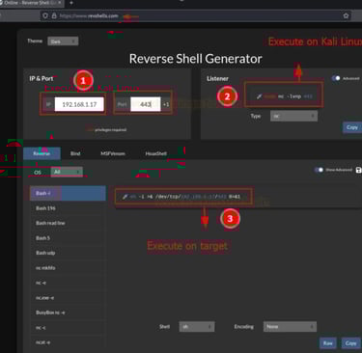Click the rocket icon in Bash payload box

125,197
